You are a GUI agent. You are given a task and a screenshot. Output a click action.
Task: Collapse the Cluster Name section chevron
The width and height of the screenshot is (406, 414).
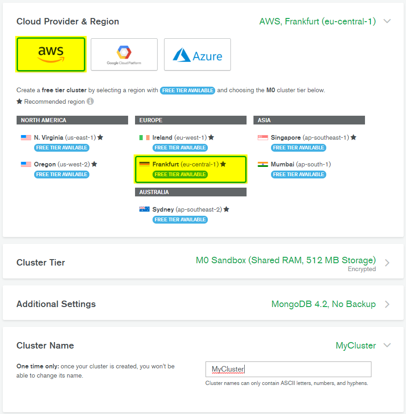(387, 345)
